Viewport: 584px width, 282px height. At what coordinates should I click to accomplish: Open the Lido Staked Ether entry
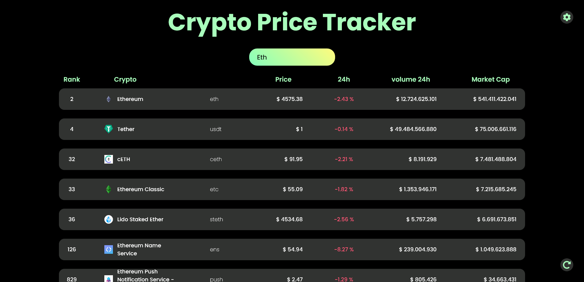click(x=140, y=219)
